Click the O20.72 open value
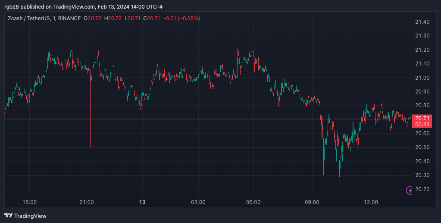441x223 pixels. [92, 19]
